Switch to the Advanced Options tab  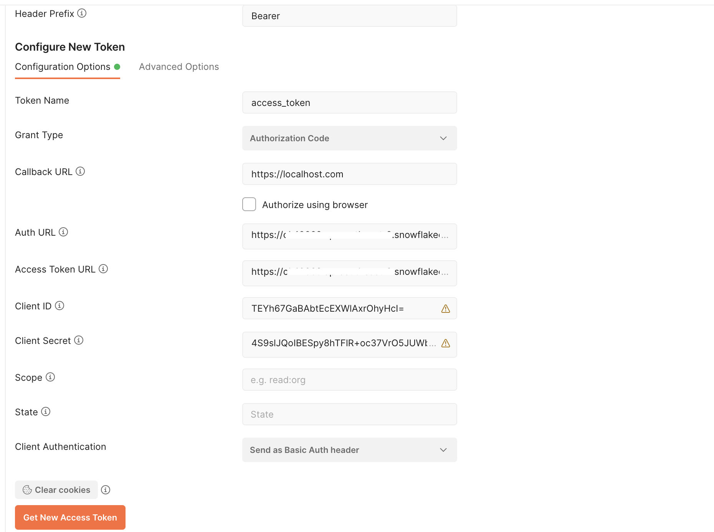click(x=178, y=66)
